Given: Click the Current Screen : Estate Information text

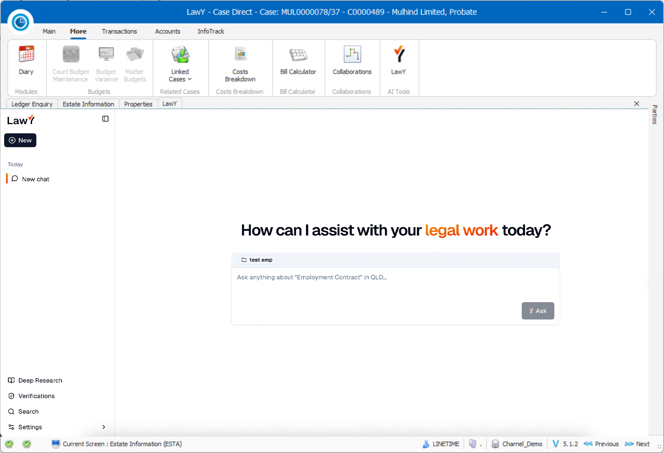Looking at the screenshot, I should [122, 444].
